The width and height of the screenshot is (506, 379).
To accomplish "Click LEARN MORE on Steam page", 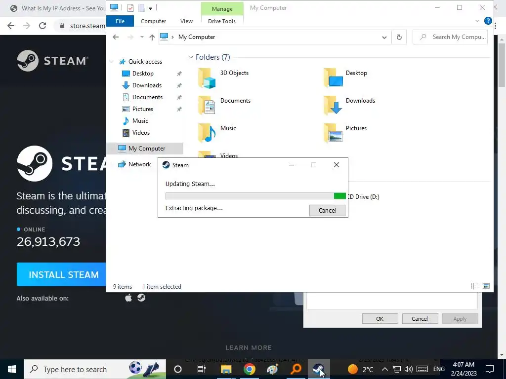I will tap(249, 348).
